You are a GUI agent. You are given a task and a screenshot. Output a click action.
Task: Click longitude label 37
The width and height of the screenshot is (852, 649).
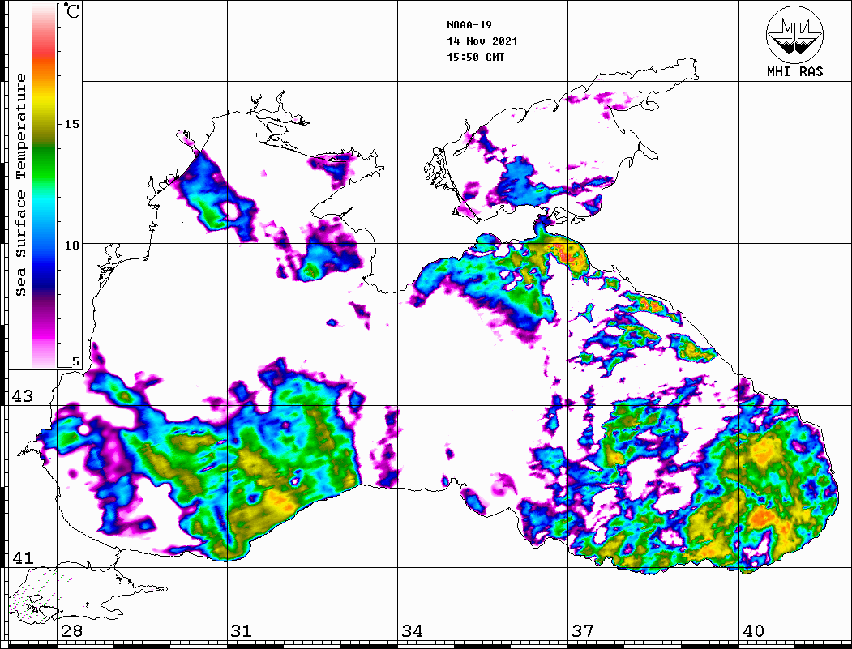click(583, 630)
